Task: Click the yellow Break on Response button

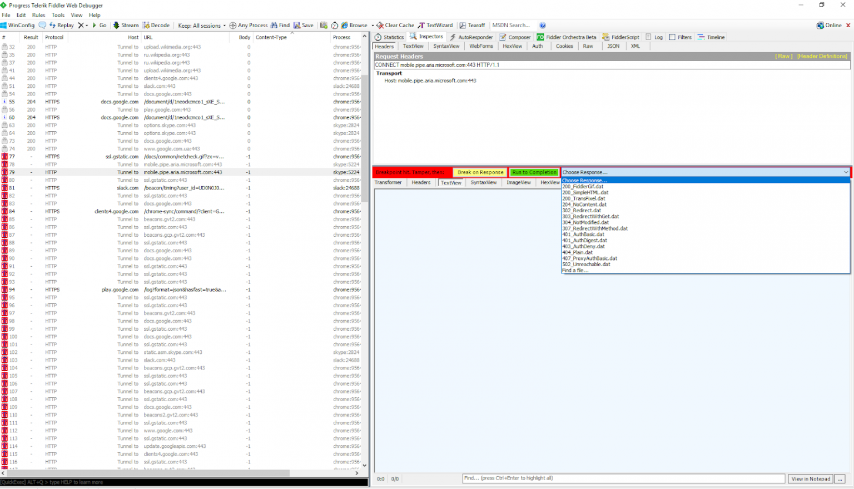Action: [x=480, y=172]
